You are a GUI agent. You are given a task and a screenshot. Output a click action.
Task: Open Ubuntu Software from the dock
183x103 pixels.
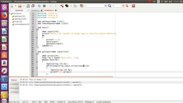coord(4,55)
